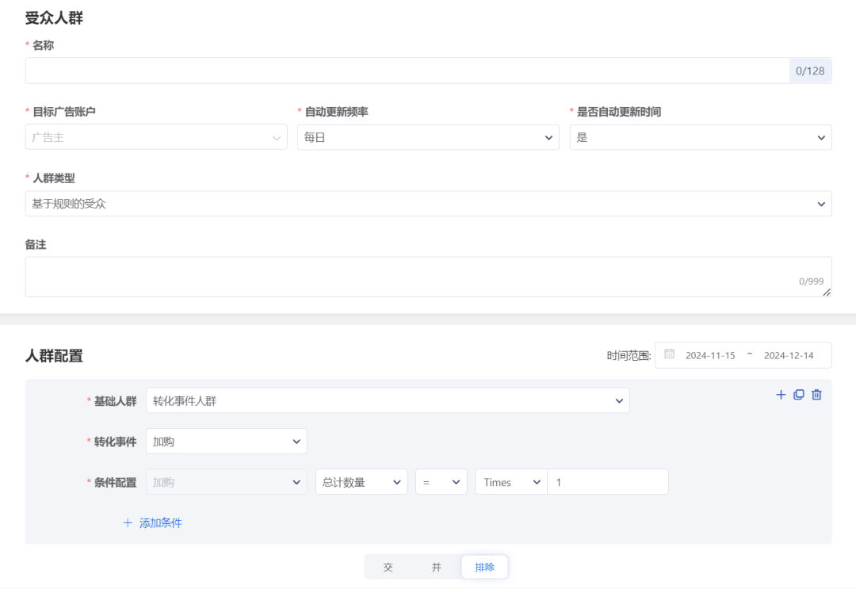
Task: Open the comparison operator dropdown showing =
Action: point(441,481)
